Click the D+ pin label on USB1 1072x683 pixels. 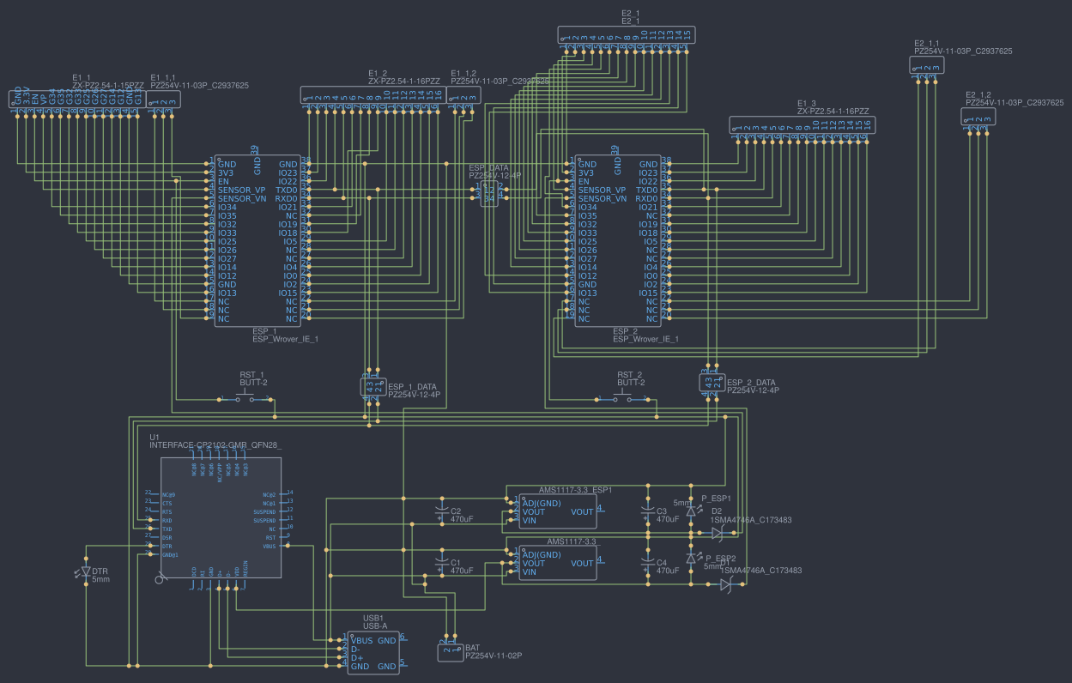356,658
